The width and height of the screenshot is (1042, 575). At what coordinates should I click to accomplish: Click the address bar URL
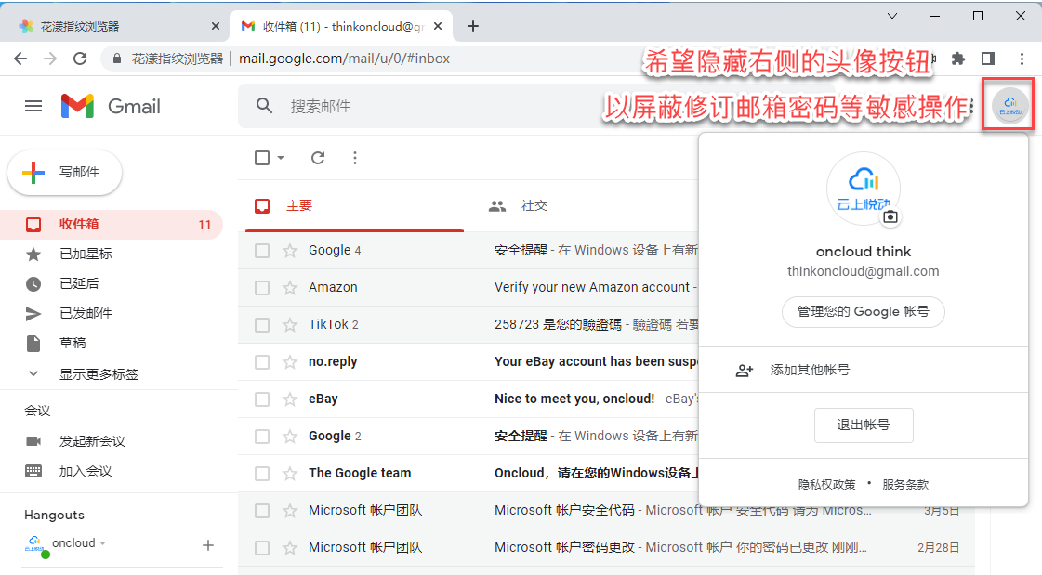tap(344, 59)
